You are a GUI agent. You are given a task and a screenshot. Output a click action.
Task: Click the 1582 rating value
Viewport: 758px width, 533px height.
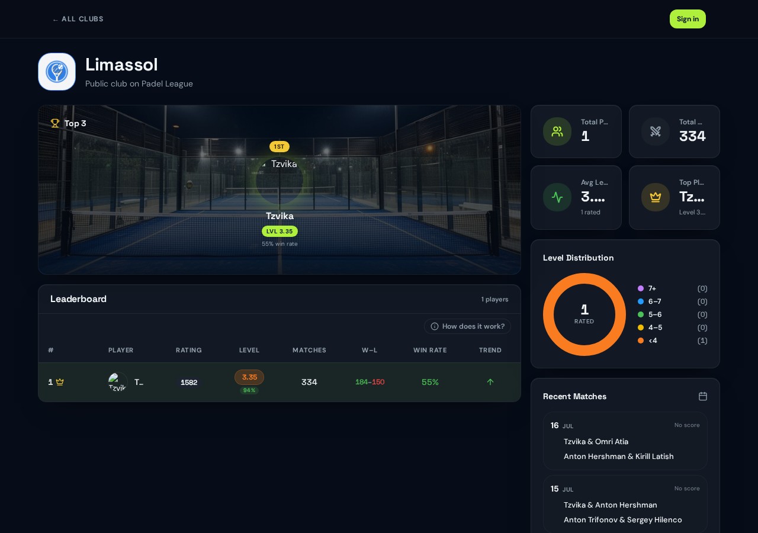coord(189,383)
